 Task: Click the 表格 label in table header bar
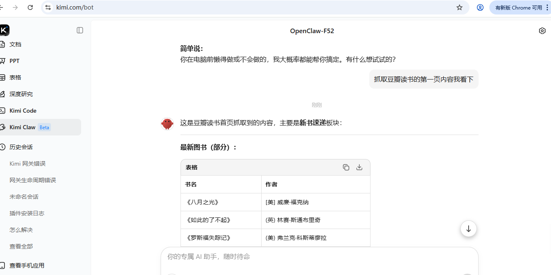[192, 167]
